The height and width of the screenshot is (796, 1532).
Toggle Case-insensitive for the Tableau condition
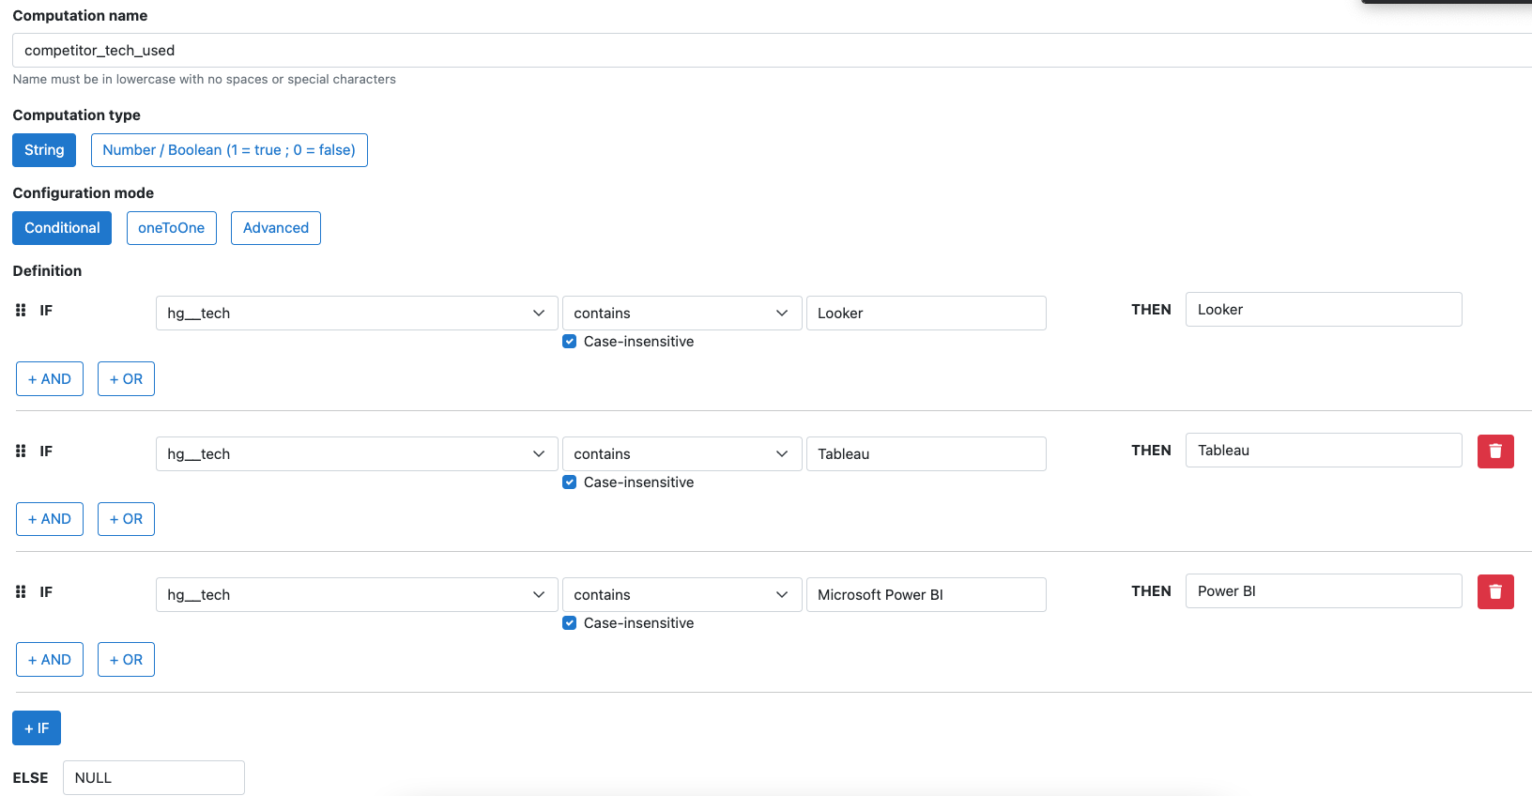tap(569, 482)
